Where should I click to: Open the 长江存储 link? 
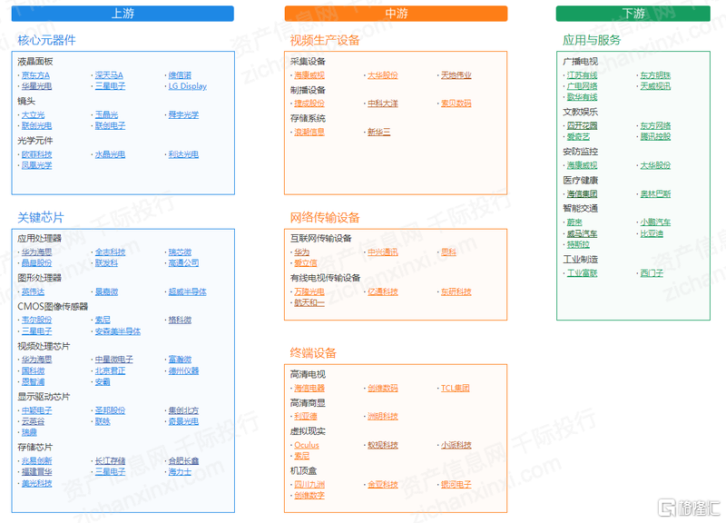(110, 461)
